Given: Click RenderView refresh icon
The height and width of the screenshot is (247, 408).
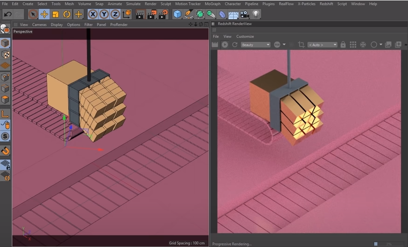Looking at the screenshot, I should 235,45.
